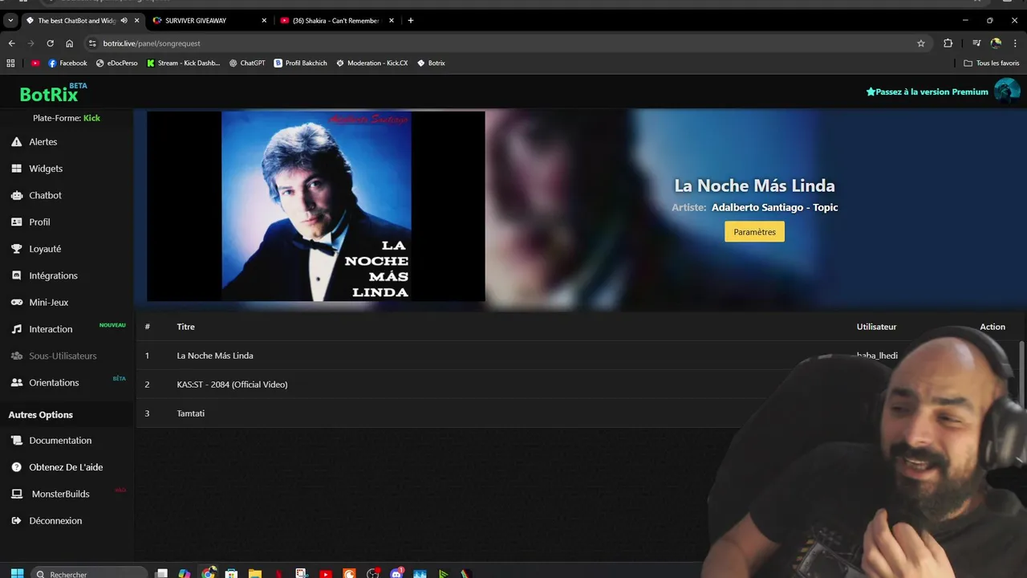Open the Stream - Kick Dashboard bookmark
Viewport: 1027px width, 578px height.
click(x=184, y=63)
